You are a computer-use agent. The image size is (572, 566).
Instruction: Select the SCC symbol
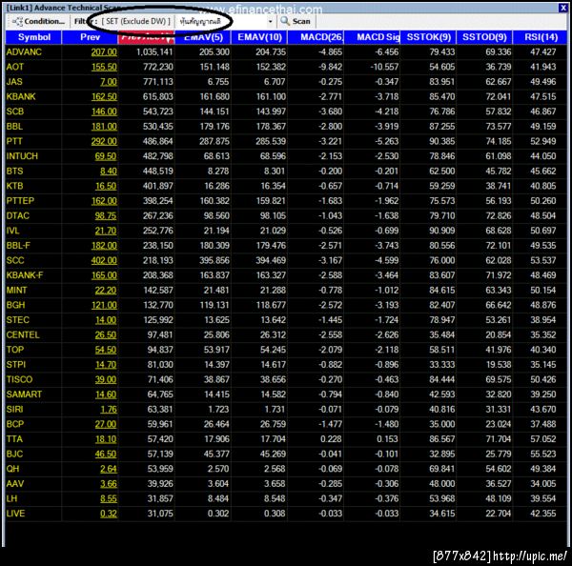[x=15, y=261]
